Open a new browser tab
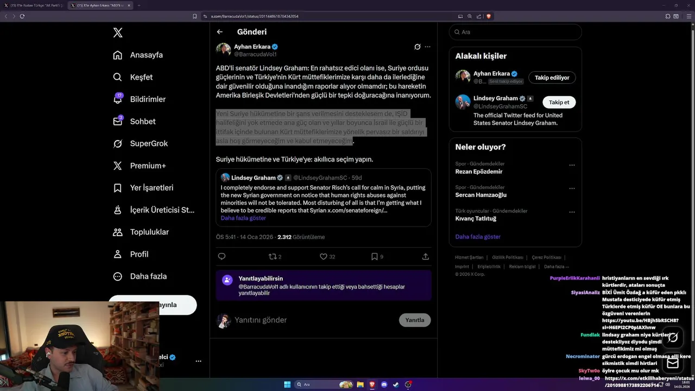This screenshot has width=695, height=391. click(138, 5)
